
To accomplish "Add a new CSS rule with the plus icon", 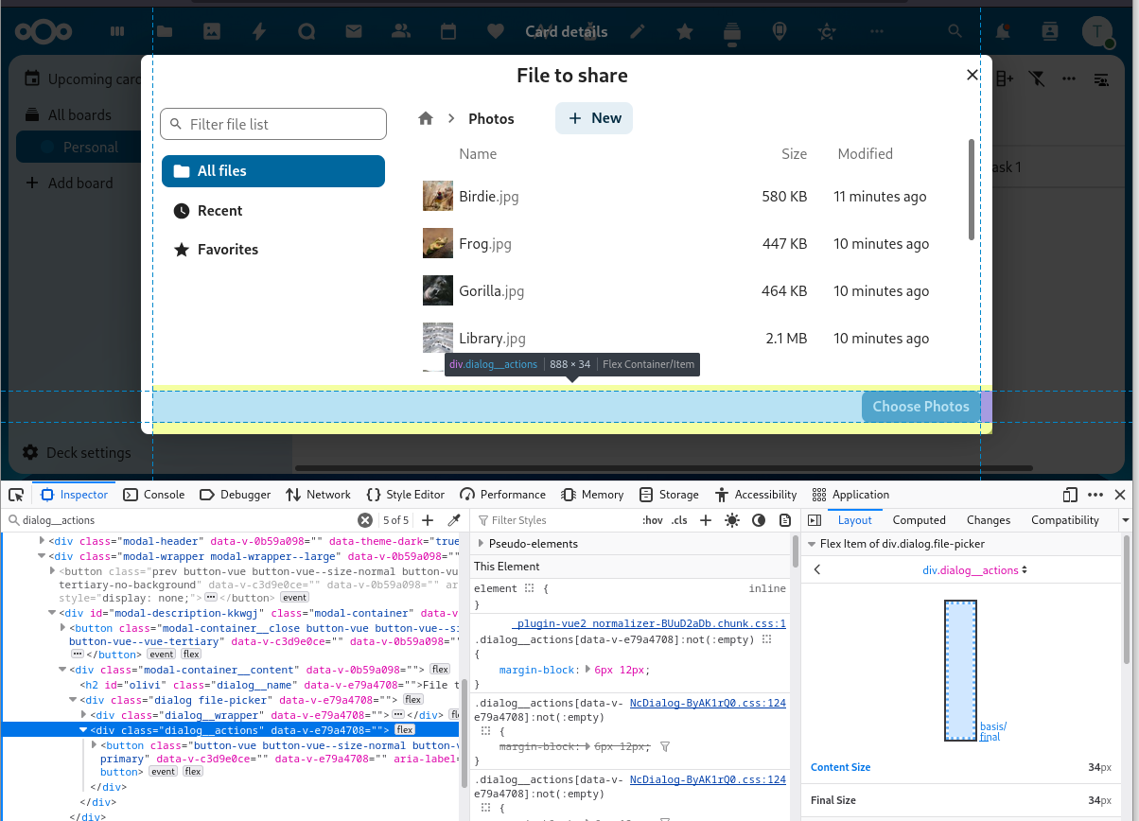I will pyautogui.click(x=706, y=520).
